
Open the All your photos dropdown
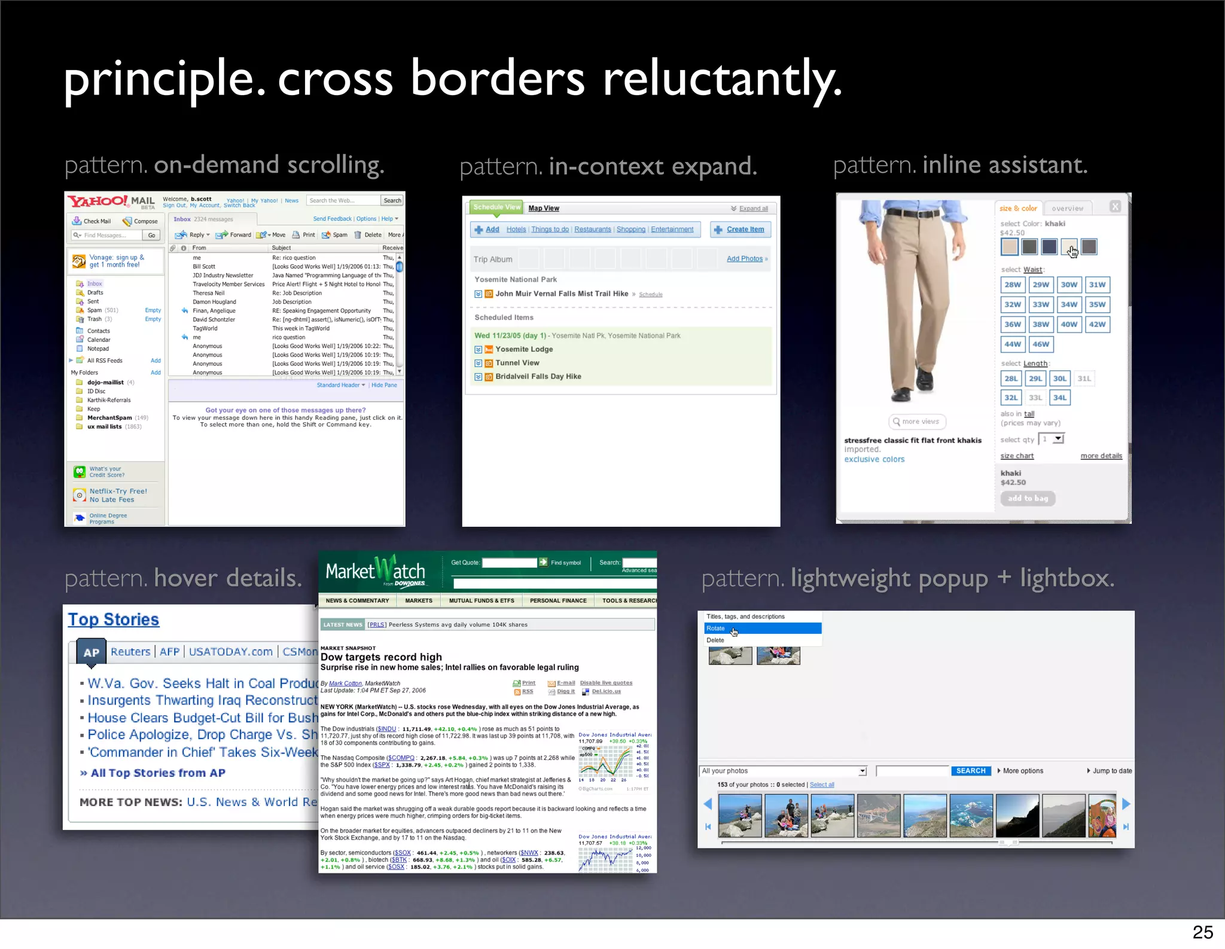[x=862, y=771]
